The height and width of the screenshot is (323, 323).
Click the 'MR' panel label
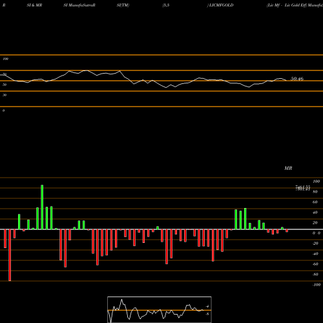tap(288, 168)
